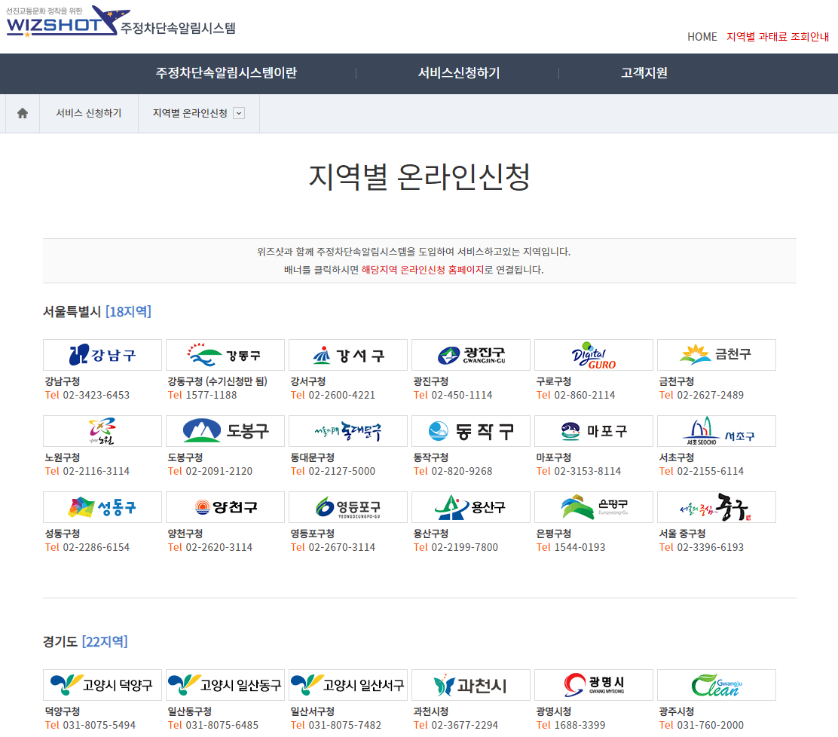Expand the 지역별 온라인신청 breadcrumb dropdown

tap(240, 113)
